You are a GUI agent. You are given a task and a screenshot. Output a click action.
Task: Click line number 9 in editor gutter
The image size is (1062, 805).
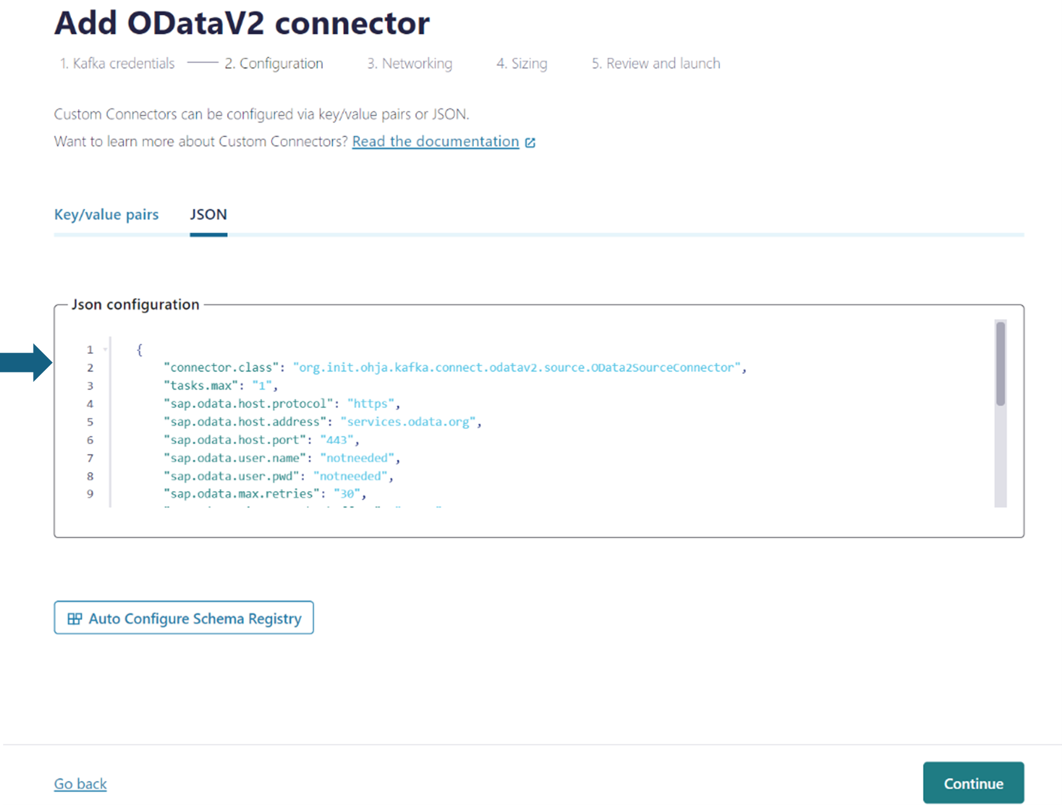90,494
